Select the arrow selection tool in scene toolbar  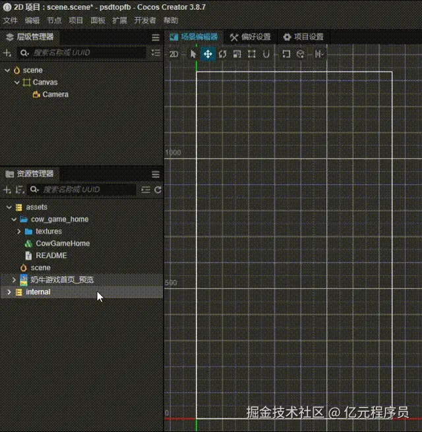193,54
